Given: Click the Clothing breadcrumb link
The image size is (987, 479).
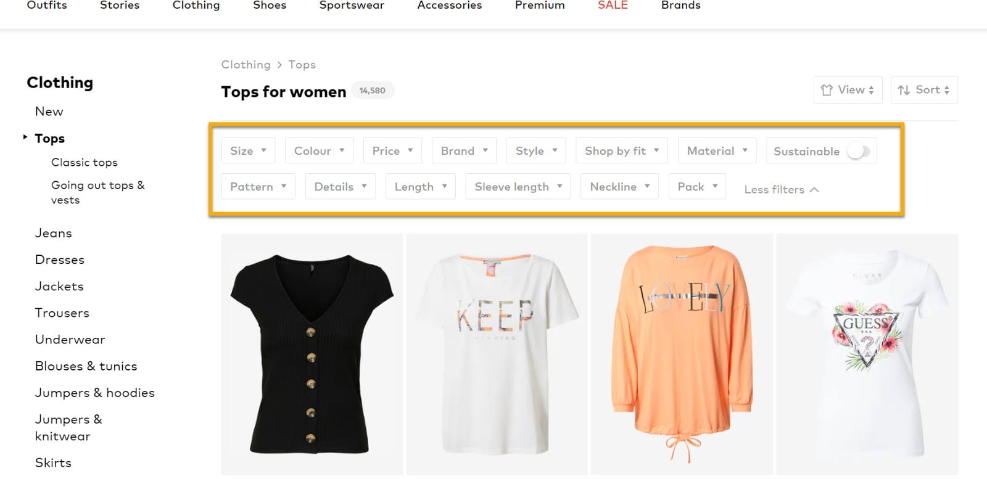Looking at the screenshot, I should [x=246, y=65].
